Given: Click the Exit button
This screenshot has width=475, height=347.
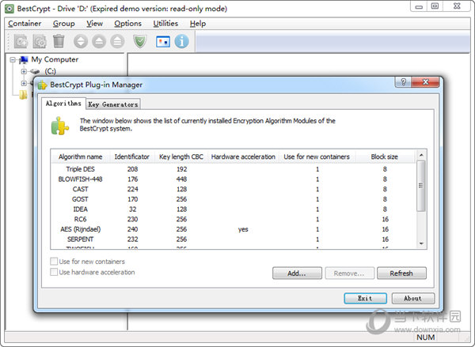Looking at the screenshot, I should (x=365, y=298).
